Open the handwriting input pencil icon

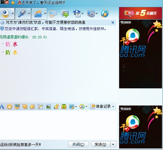pos(40,106)
